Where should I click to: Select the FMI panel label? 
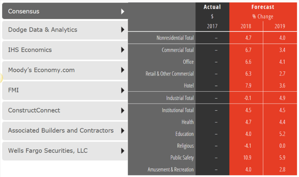14,90
